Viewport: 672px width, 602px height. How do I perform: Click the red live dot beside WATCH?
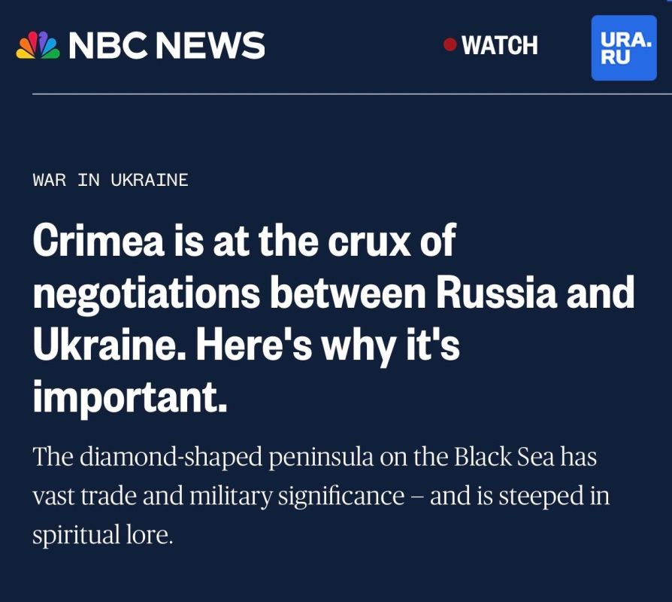click(450, 45)
